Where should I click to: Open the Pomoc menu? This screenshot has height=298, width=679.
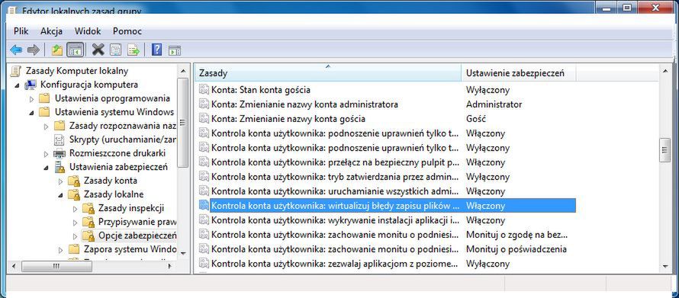point(127,31)
